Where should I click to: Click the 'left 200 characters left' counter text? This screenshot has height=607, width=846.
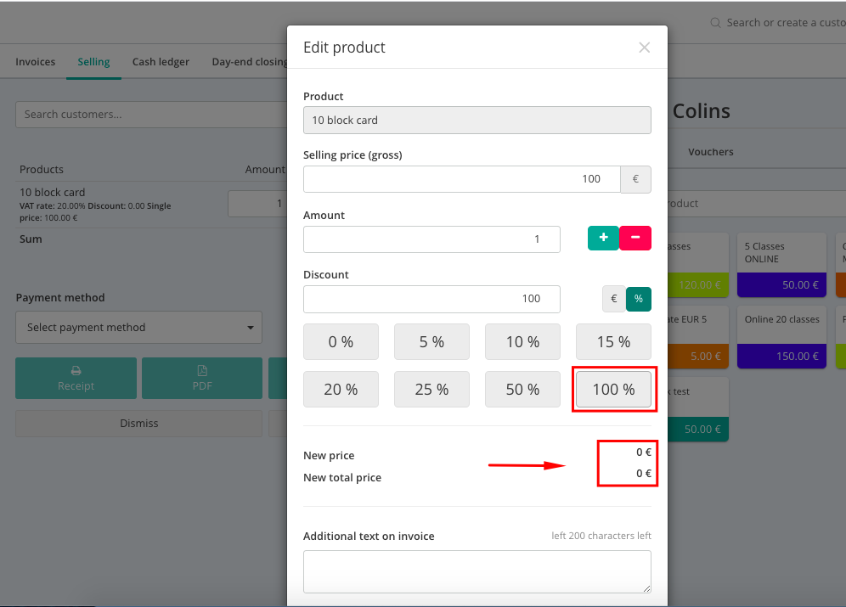(601, 536)
